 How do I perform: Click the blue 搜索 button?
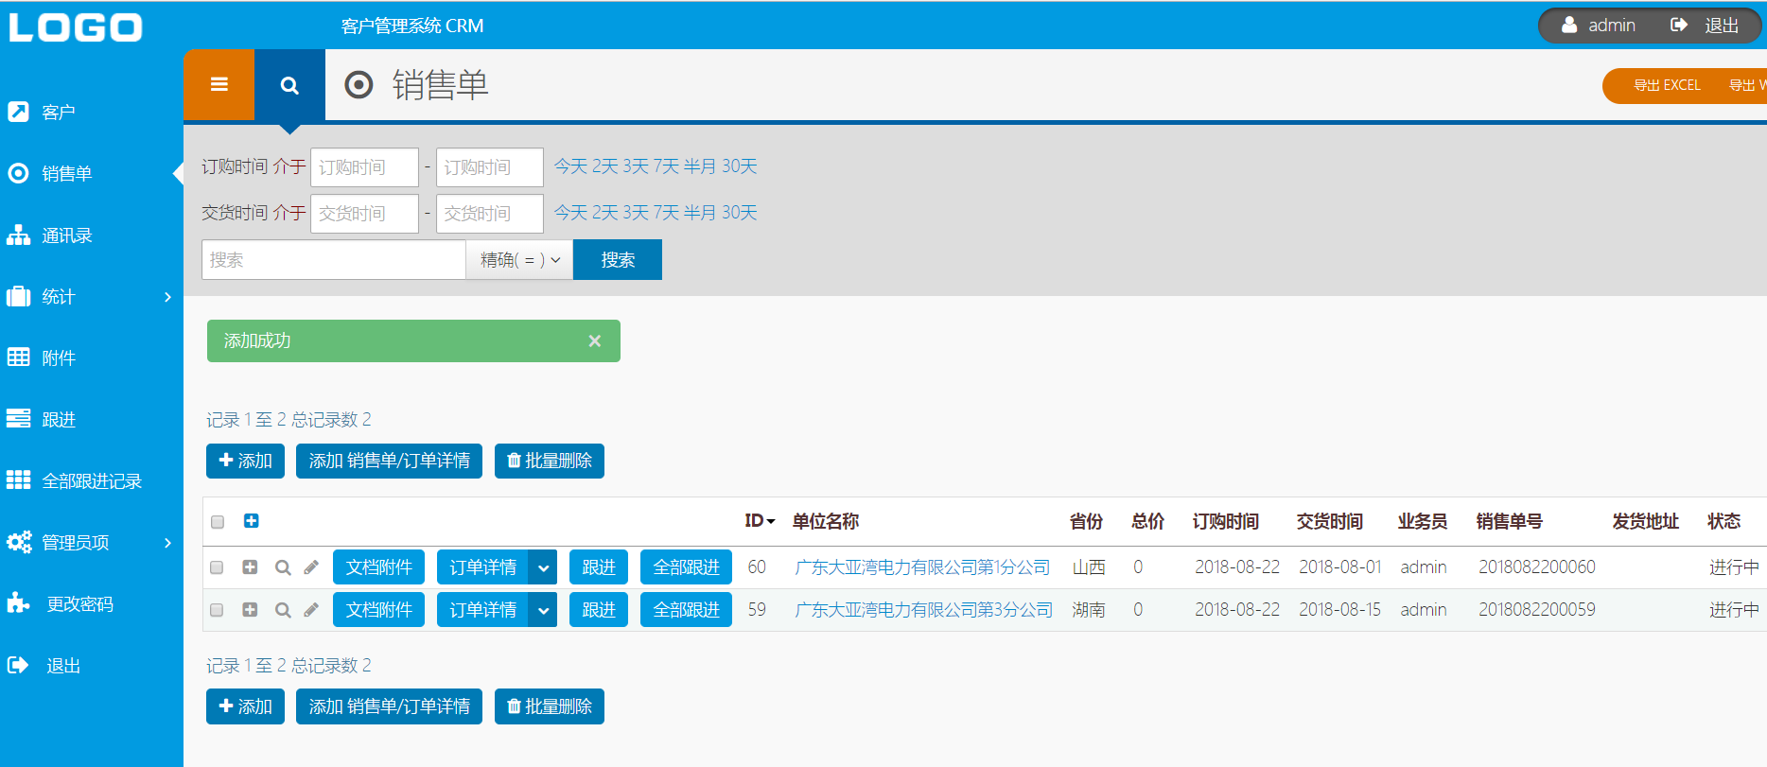tap(617, 260)
